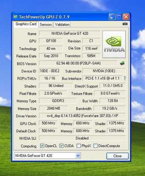Click the Driver Version field value
145x176 pixels.
83,116
